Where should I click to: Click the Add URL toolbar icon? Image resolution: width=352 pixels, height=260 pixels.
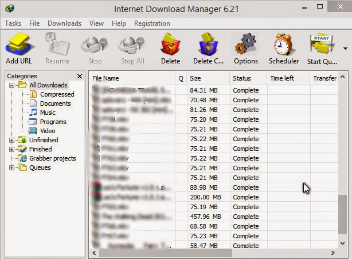click(x=19, y=45)
